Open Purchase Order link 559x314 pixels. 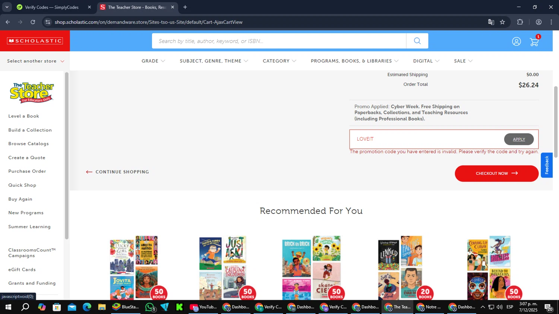click(27, 171)
